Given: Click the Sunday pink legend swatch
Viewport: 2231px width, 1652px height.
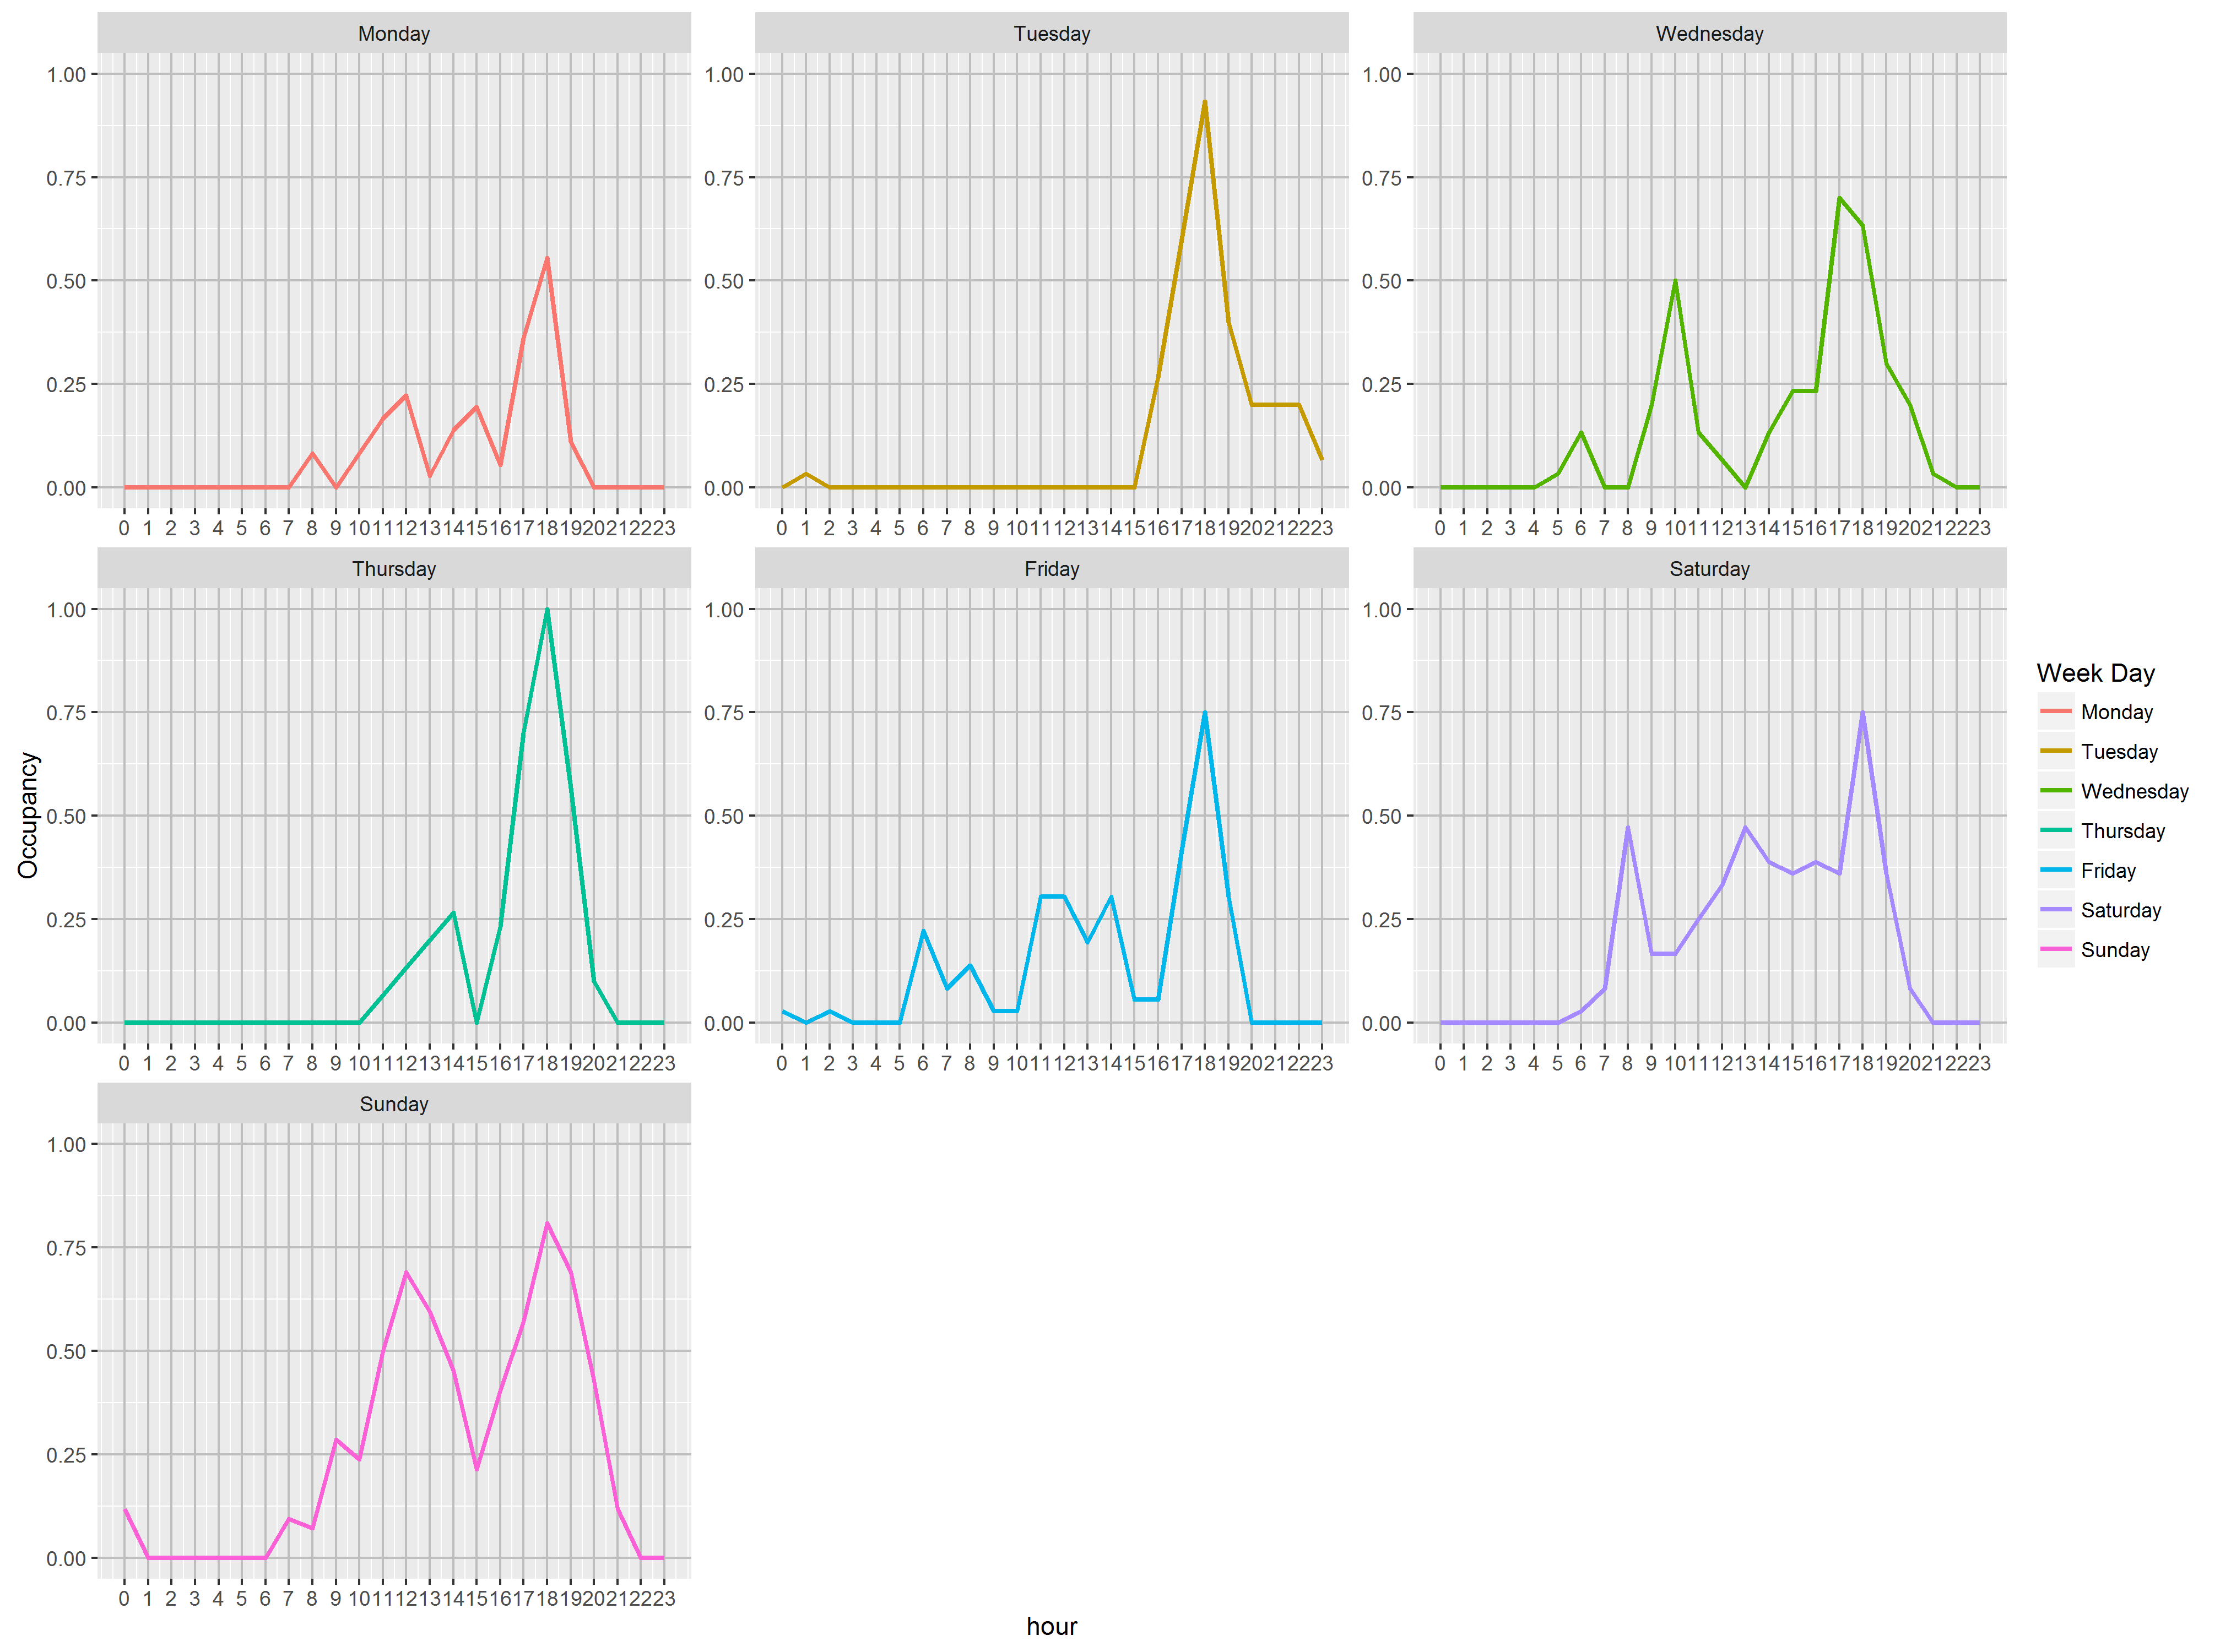Looking at the screenshot, I should click(2055, 949).
